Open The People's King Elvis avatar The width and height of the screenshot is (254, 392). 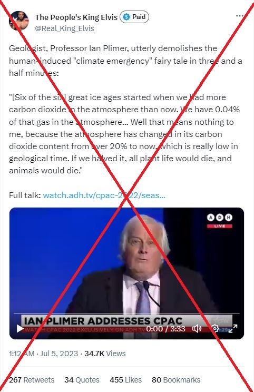click(x=18, y=21)
